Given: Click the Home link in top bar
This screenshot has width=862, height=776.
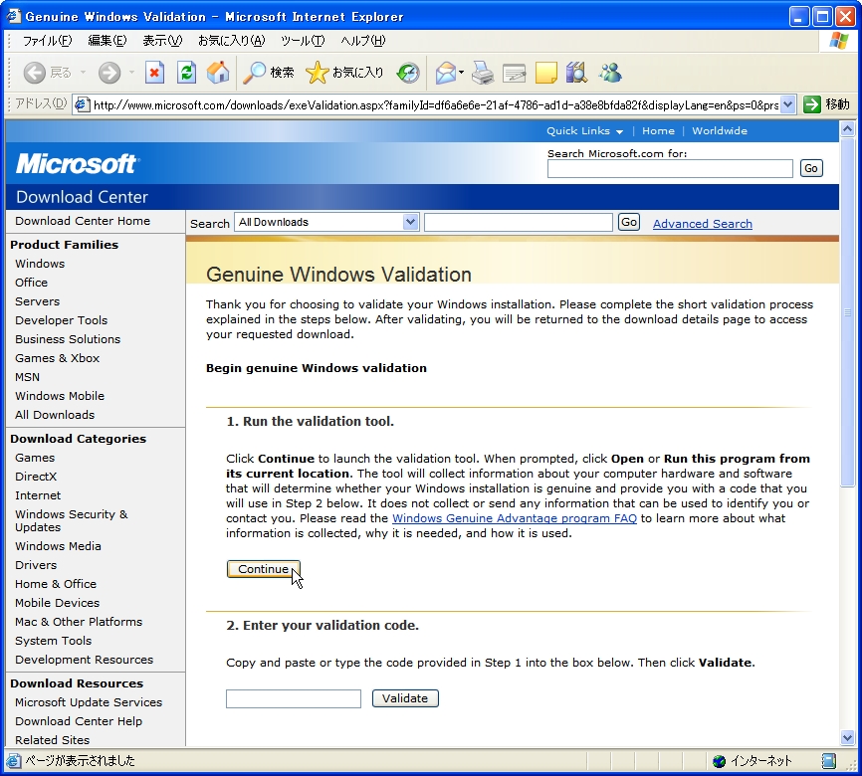Looking at the screenshot, I should point(658,130).
